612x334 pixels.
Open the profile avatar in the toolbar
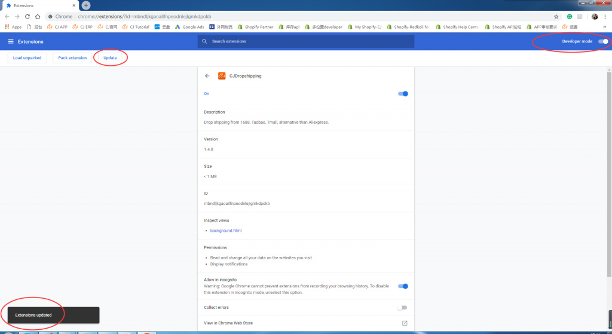(x=595, y=16)
